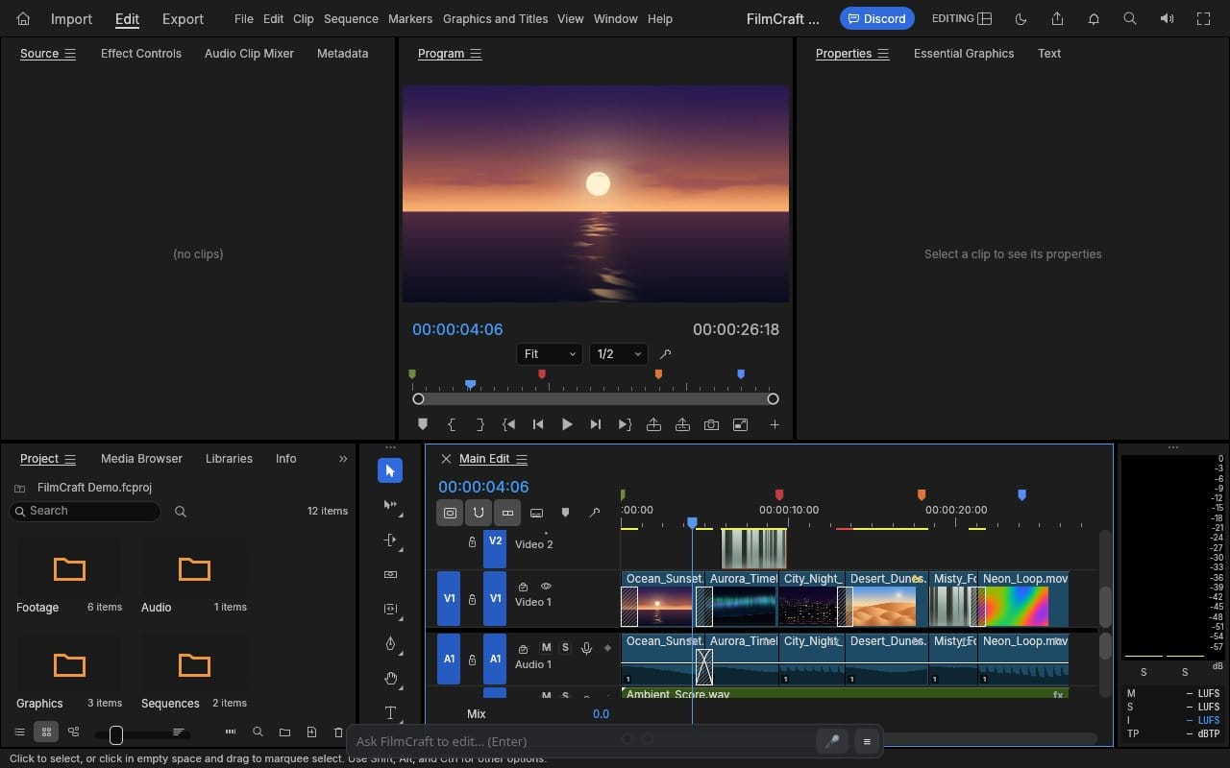Open Program monitor wrench settings
The width and height of the screenshot is (1230, 768).
pos(665,354)
